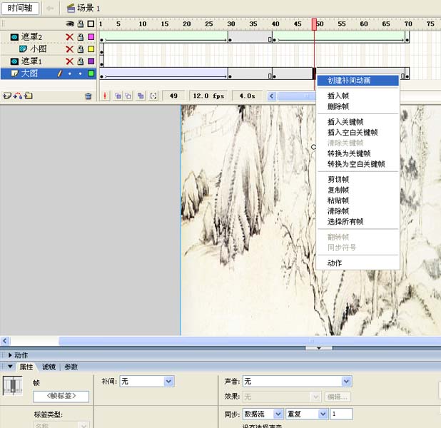Unlock the 遮罩1 layer
The height and width of the screenshot is (428, 441).
point(81,61)
